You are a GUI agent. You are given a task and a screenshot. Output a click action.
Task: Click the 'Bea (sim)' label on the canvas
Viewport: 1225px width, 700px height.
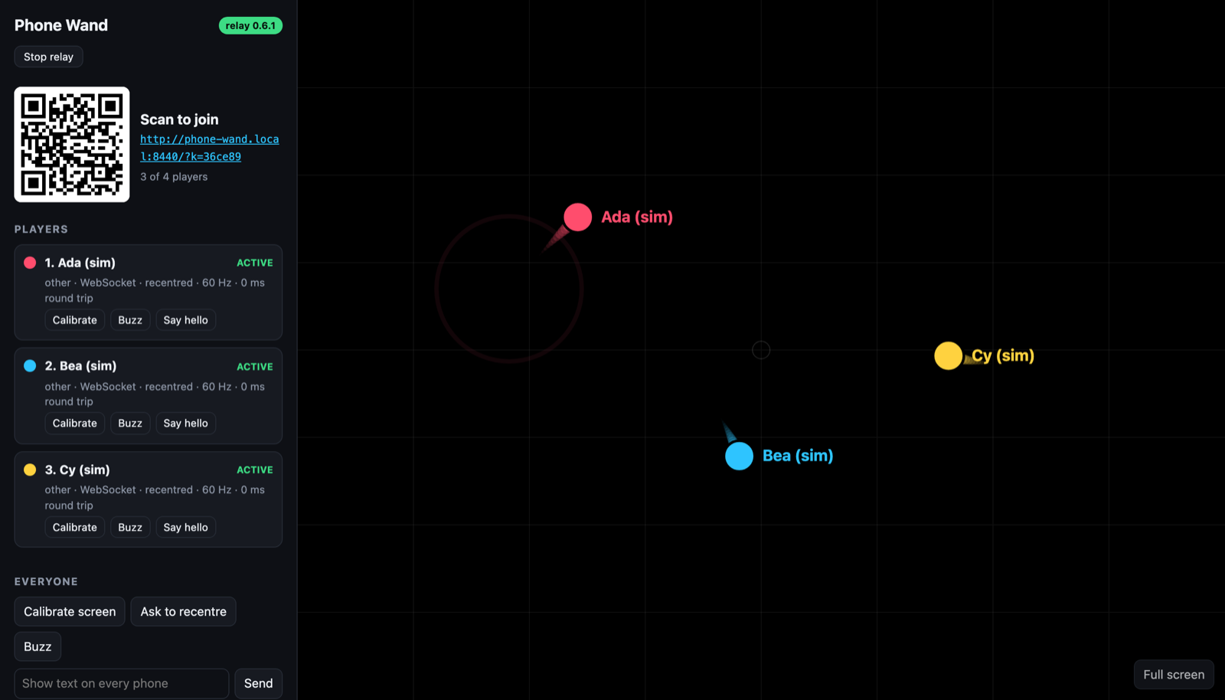pyautogui.click(x=798, y=456)
